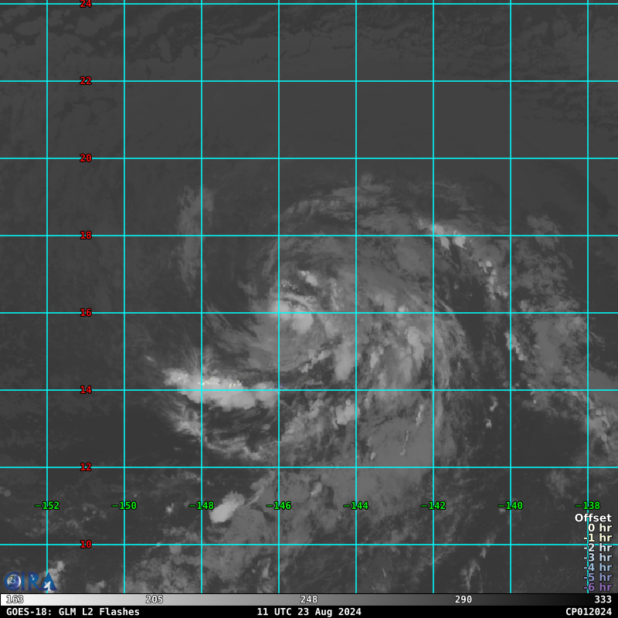Screen dimensions: 618x618
Task: Click the GOES-18: GLM L2 Flashes label
Action: (73, 612)
